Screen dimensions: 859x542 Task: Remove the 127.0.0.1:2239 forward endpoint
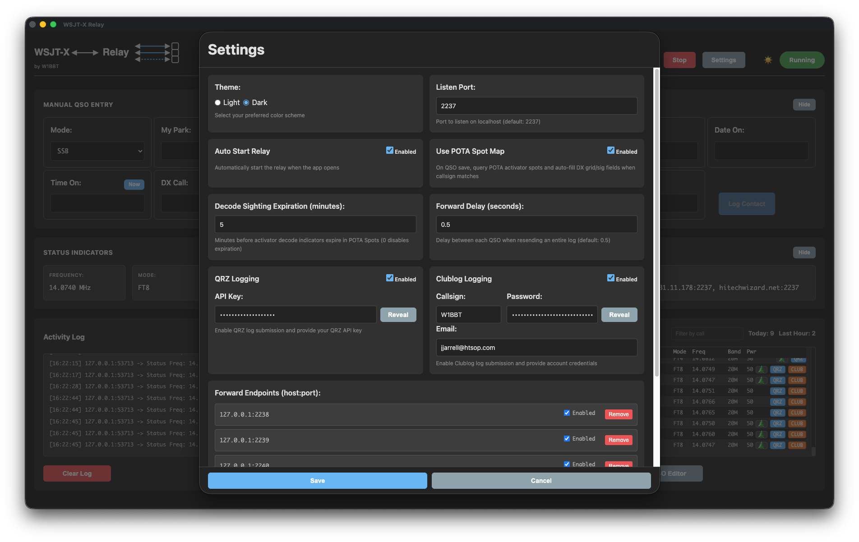coord(618,440)
